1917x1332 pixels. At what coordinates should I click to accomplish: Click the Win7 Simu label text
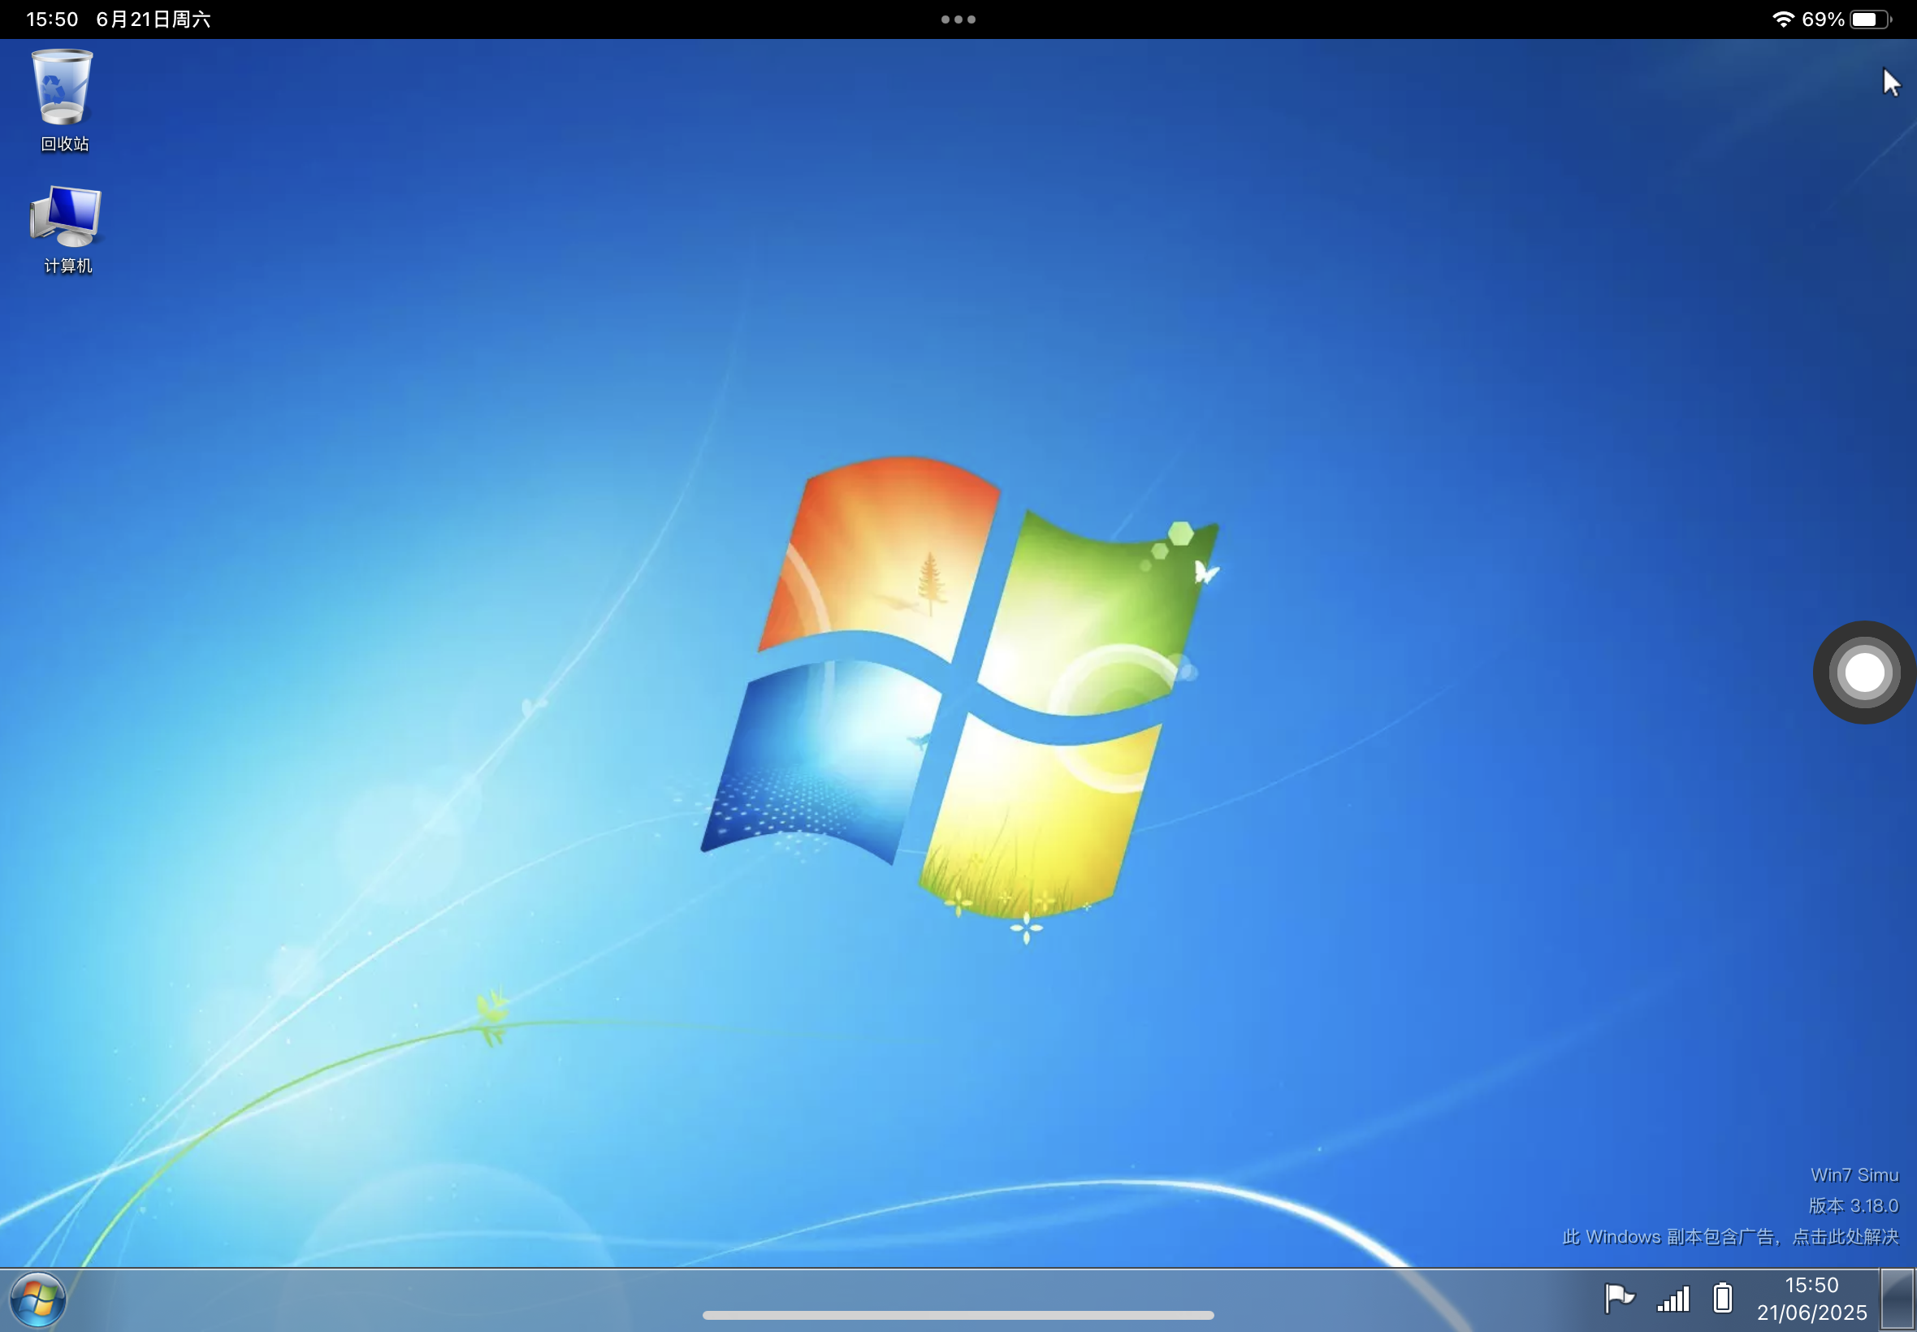pyautogui.click(x=1854, y=1175)
